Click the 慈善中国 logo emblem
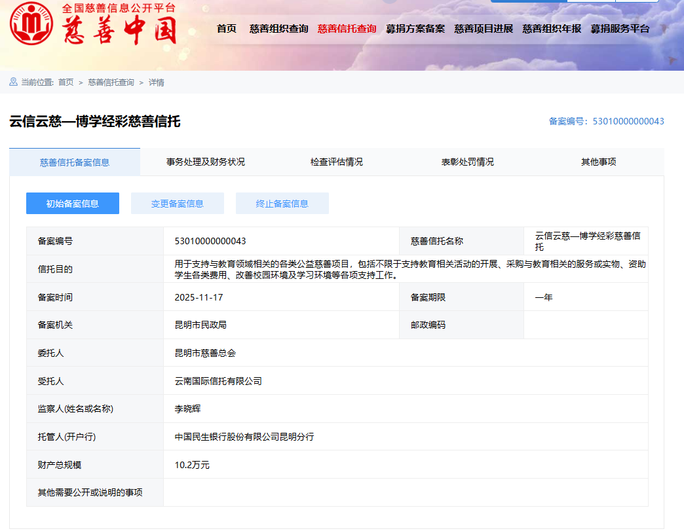Viewport: 684px width, 531px height. coord(31,25)
